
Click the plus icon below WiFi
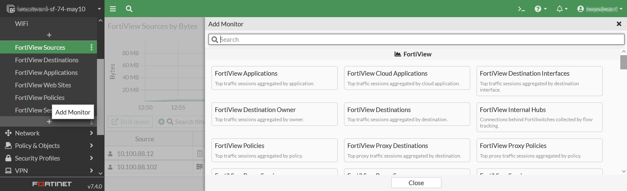click(49, 35)
